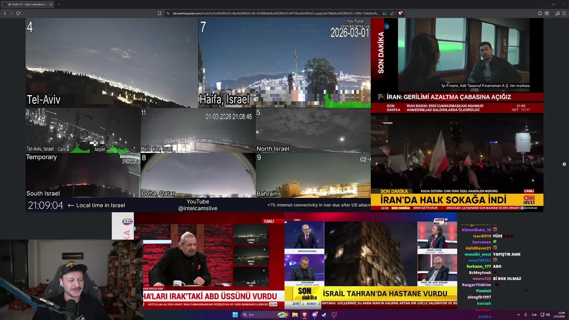Reload the Multi TV page
This screenshot has width=569, height=320.
tap(18, 13)
